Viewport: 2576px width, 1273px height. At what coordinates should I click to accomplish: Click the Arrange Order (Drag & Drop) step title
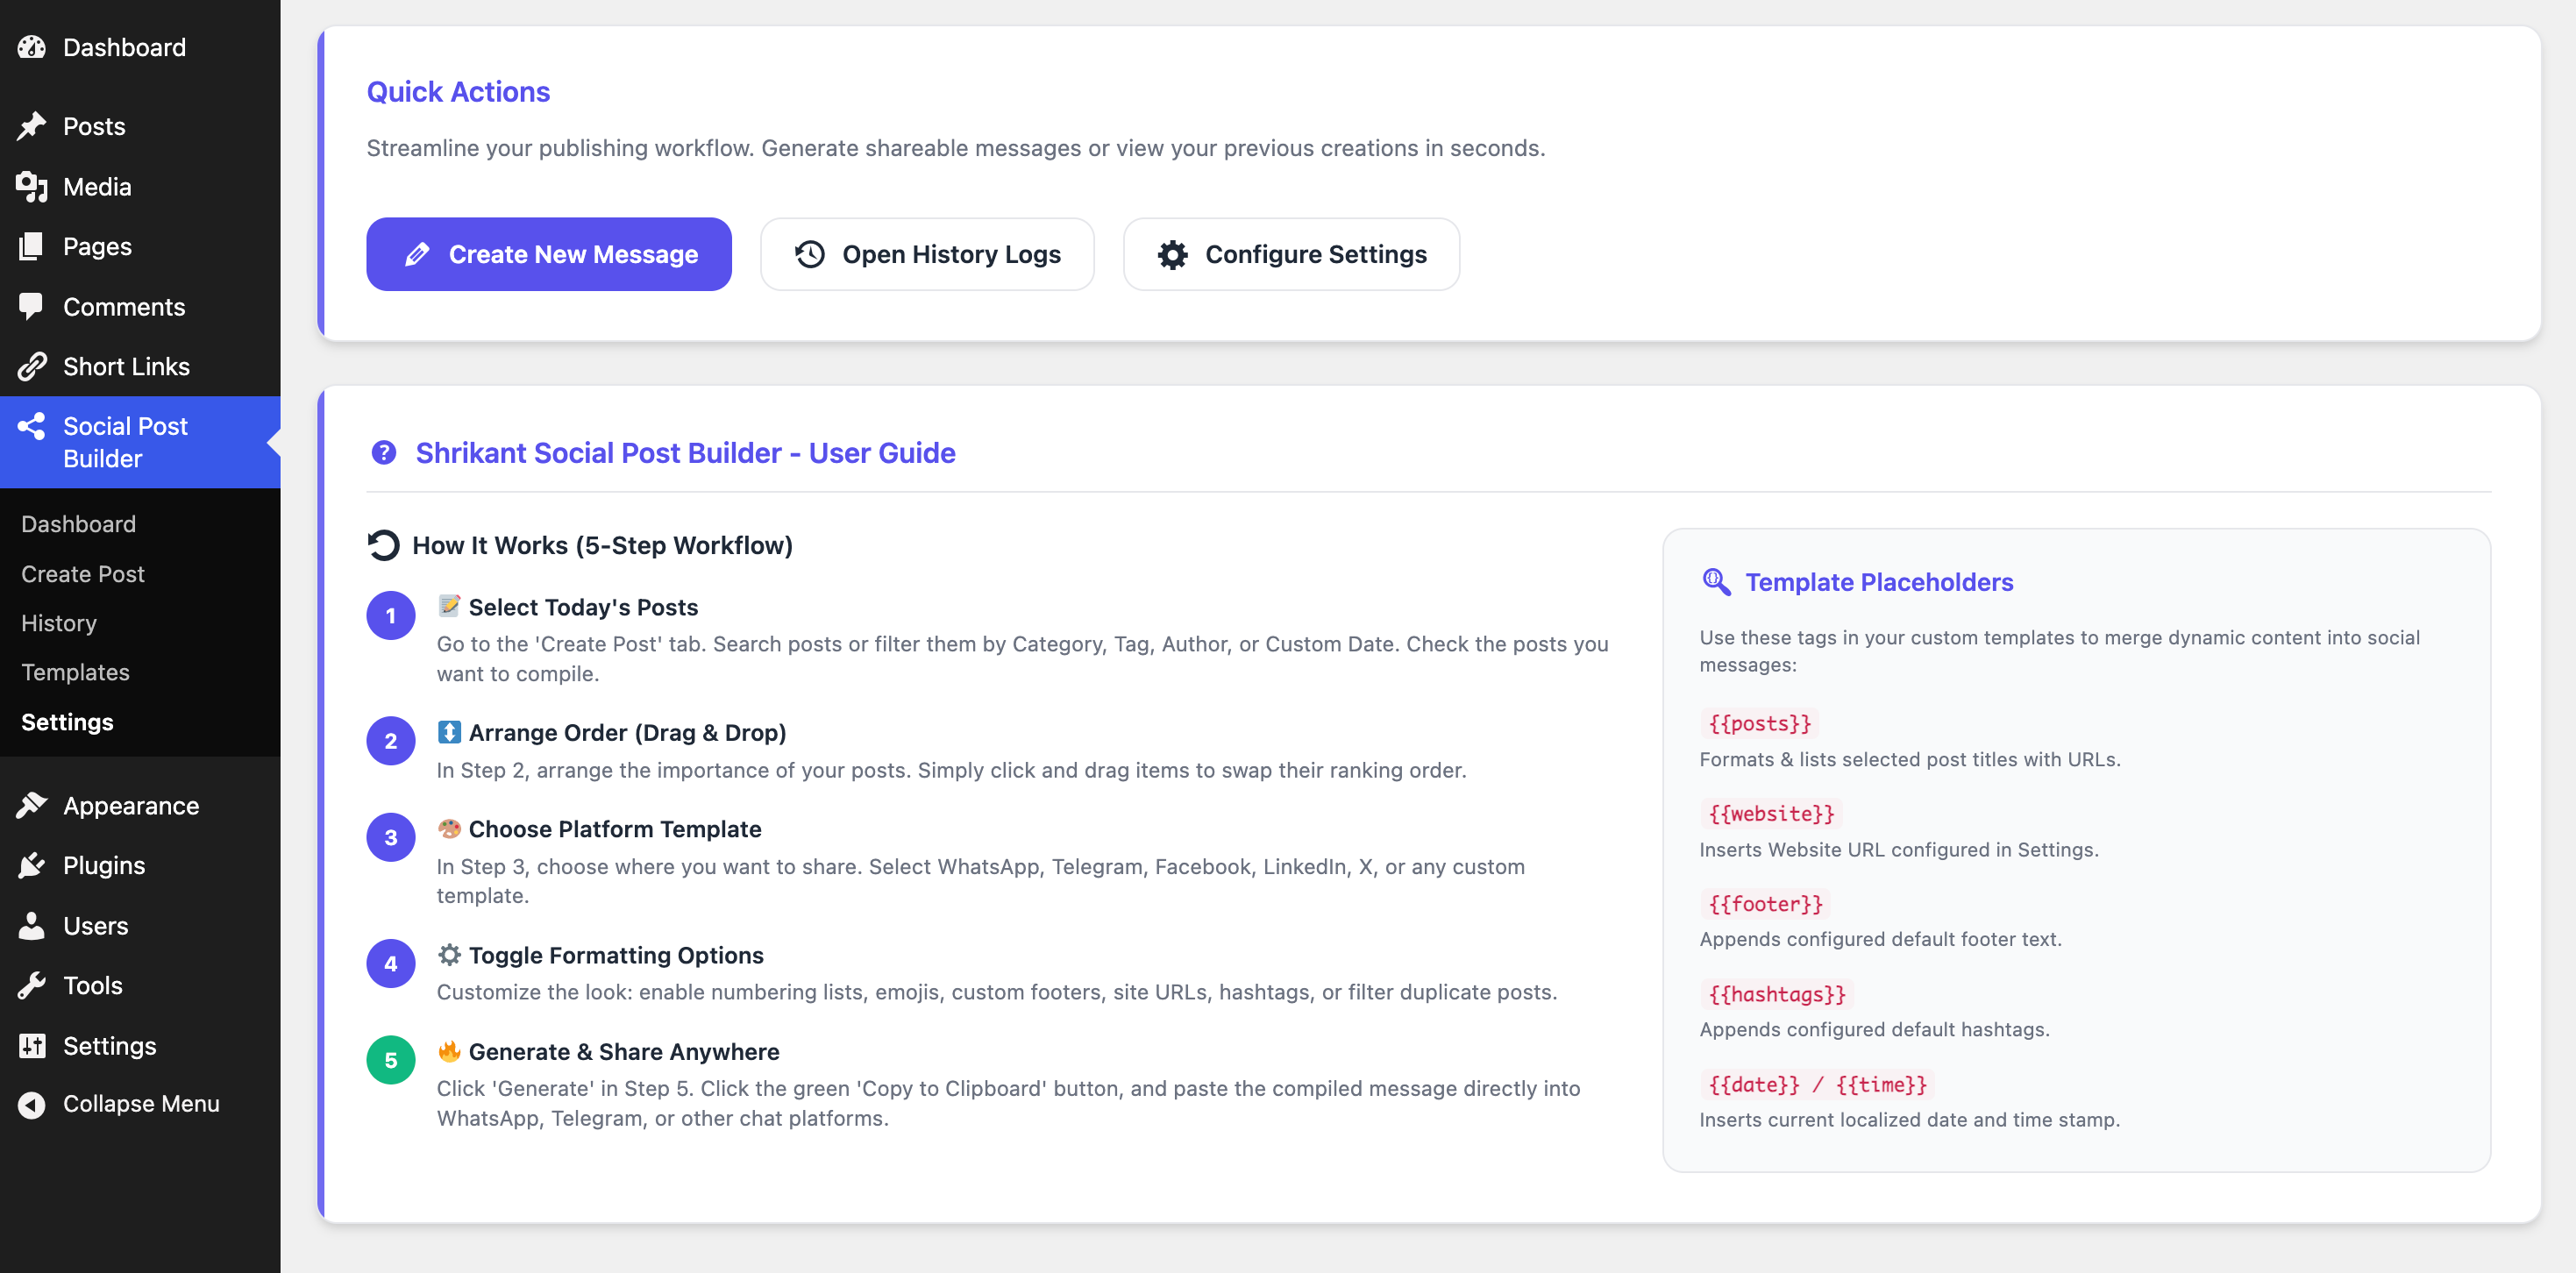pyautogui.click(x=627, y=733)
